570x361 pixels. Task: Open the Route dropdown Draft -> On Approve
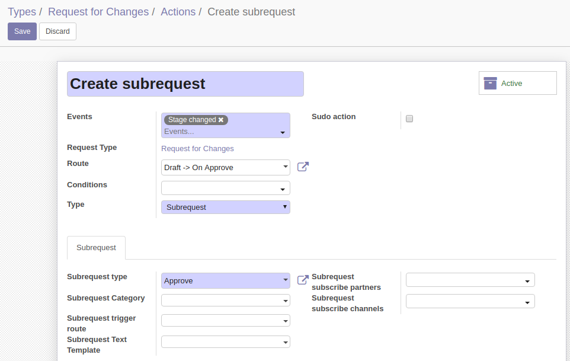point(225,168)
